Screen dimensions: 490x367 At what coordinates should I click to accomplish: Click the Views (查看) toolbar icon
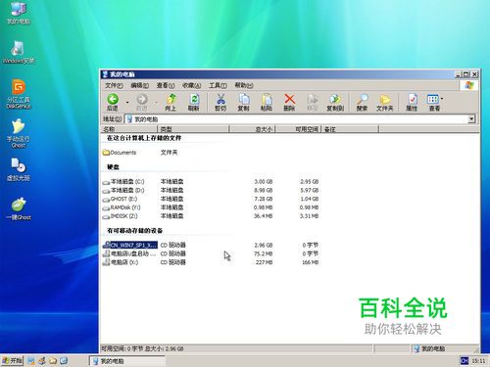[433, 102]
